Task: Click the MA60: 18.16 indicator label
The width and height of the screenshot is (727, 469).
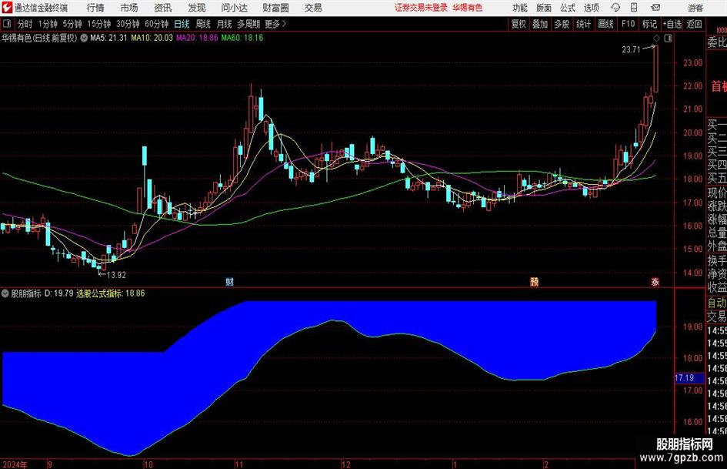Action: pyautogui.click(x=242, y=38)
